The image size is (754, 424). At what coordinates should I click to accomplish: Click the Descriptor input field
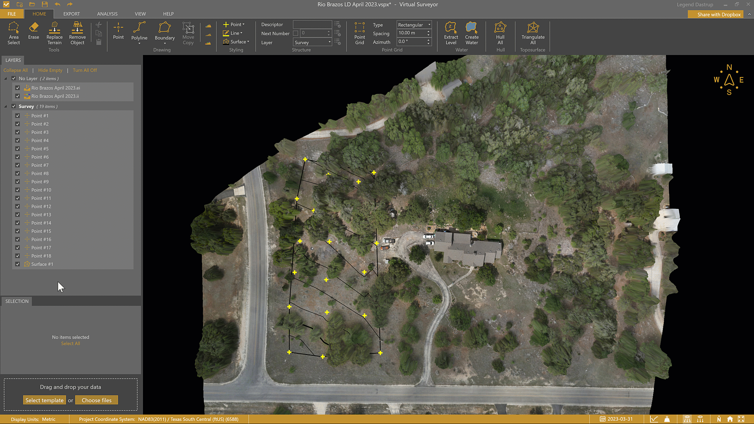tap(312, 24)
